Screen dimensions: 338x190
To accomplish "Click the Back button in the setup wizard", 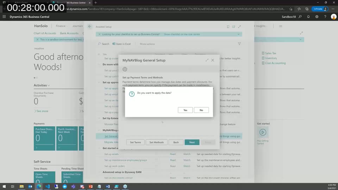I will click(176, 142).
